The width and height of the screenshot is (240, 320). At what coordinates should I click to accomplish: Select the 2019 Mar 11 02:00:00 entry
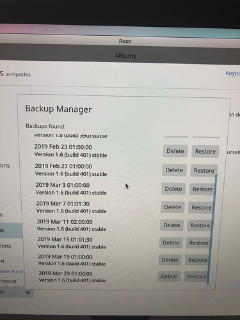(x=72, y=225)
